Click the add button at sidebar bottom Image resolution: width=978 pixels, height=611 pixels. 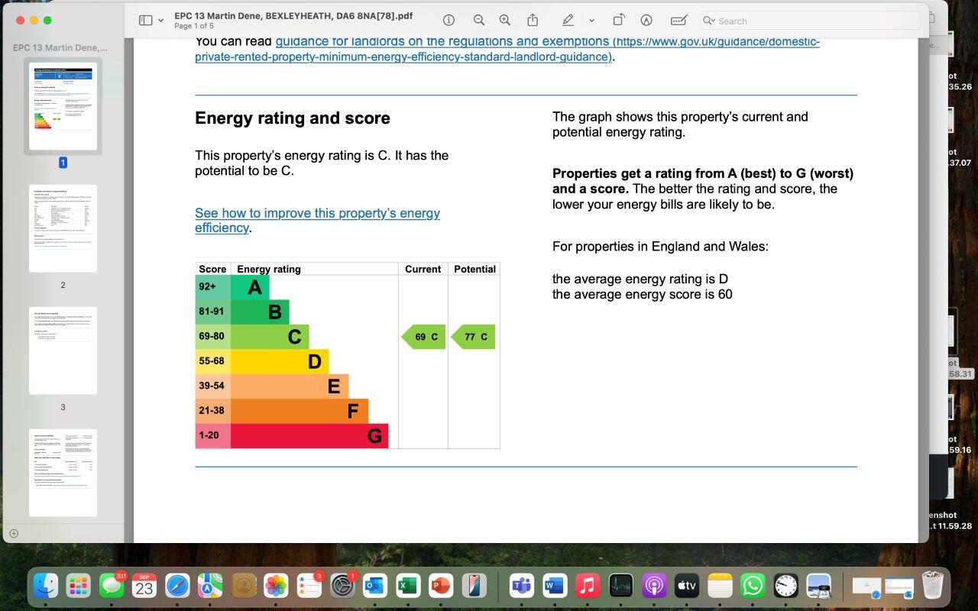tap(13, 533)
